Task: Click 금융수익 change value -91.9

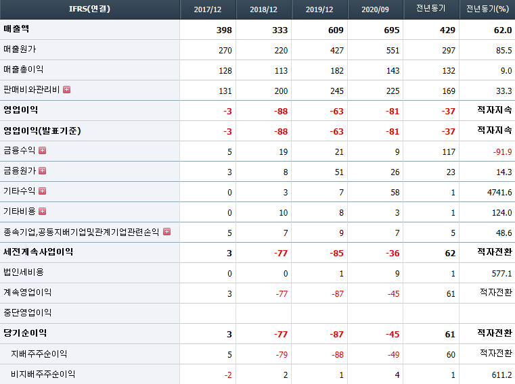Action: click(503, 152)
